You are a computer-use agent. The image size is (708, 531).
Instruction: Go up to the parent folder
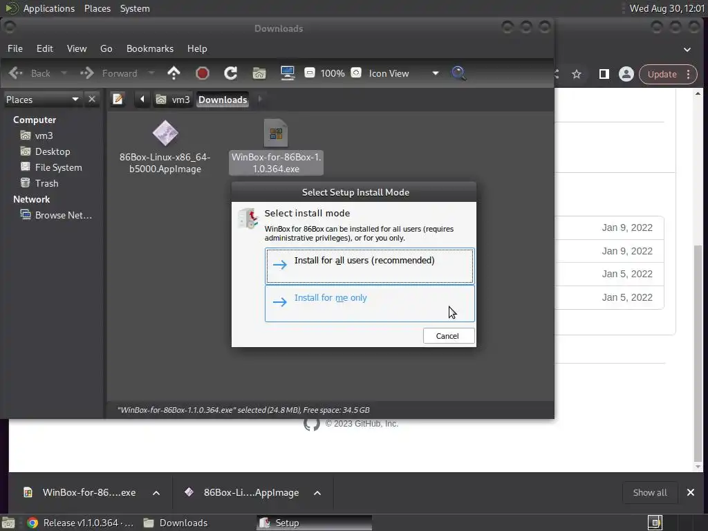click(174, 73)
